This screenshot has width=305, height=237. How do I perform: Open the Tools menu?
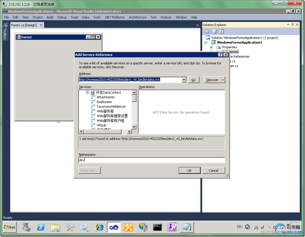pos(97,17)
